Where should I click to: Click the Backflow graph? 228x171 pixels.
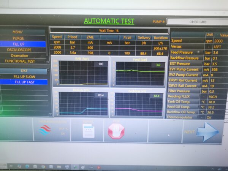click(138, 103)
